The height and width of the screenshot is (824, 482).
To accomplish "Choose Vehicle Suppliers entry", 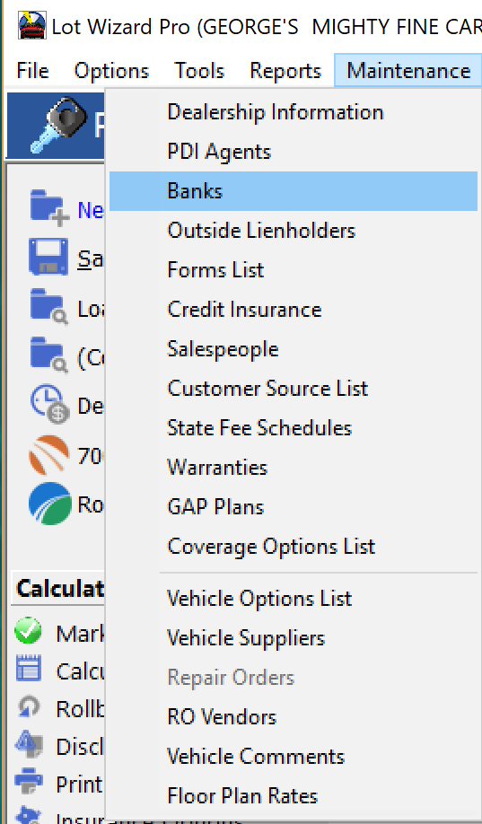I will pos(294,638).
